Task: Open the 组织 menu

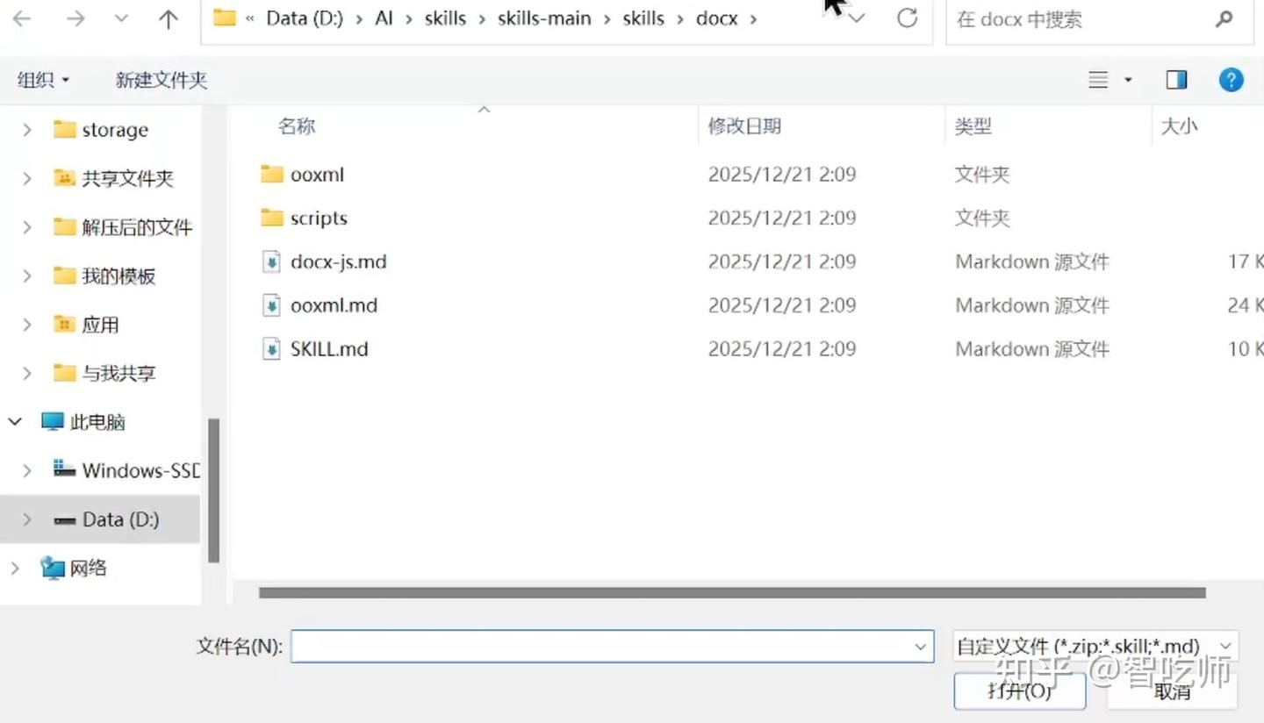Action: 43,80
